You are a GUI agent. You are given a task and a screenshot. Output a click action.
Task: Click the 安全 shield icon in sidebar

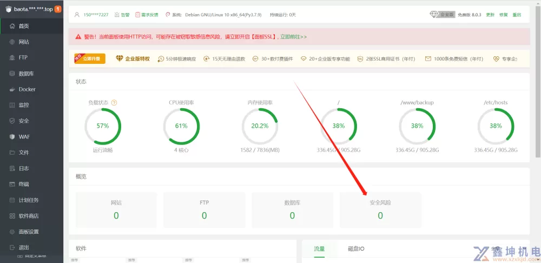click(12, 121)
